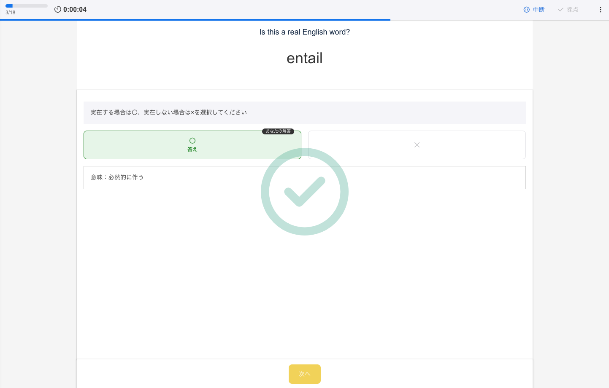Click the 3/18 progress bar
Screen dimensions: 609x388
(27, 6)
